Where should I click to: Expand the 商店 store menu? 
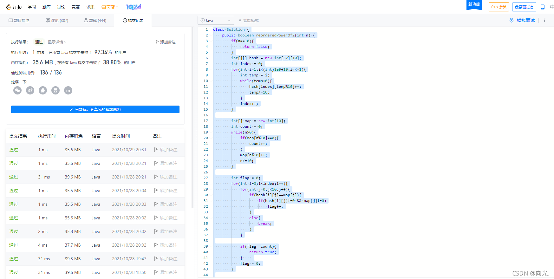click(110, 7)
